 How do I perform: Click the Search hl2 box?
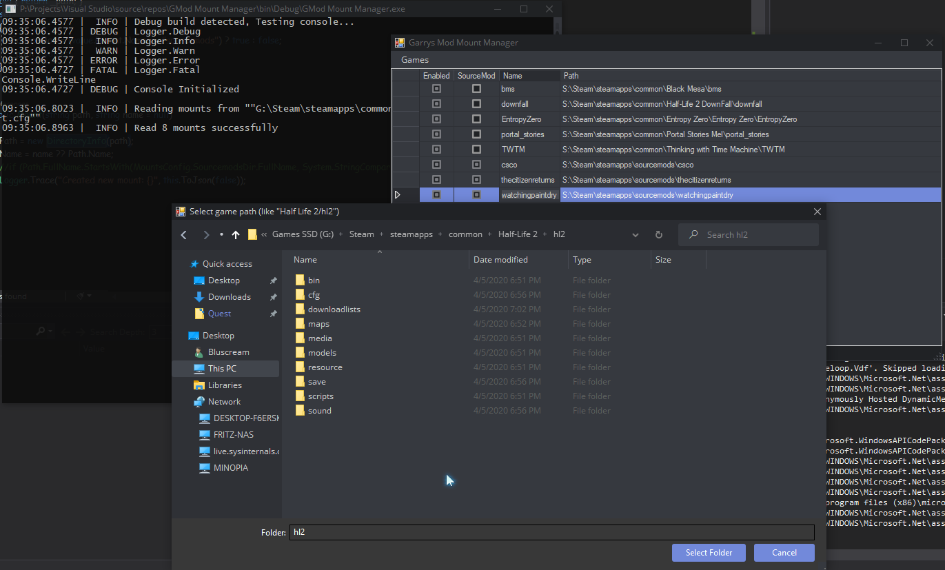click(x=749, y=235)
